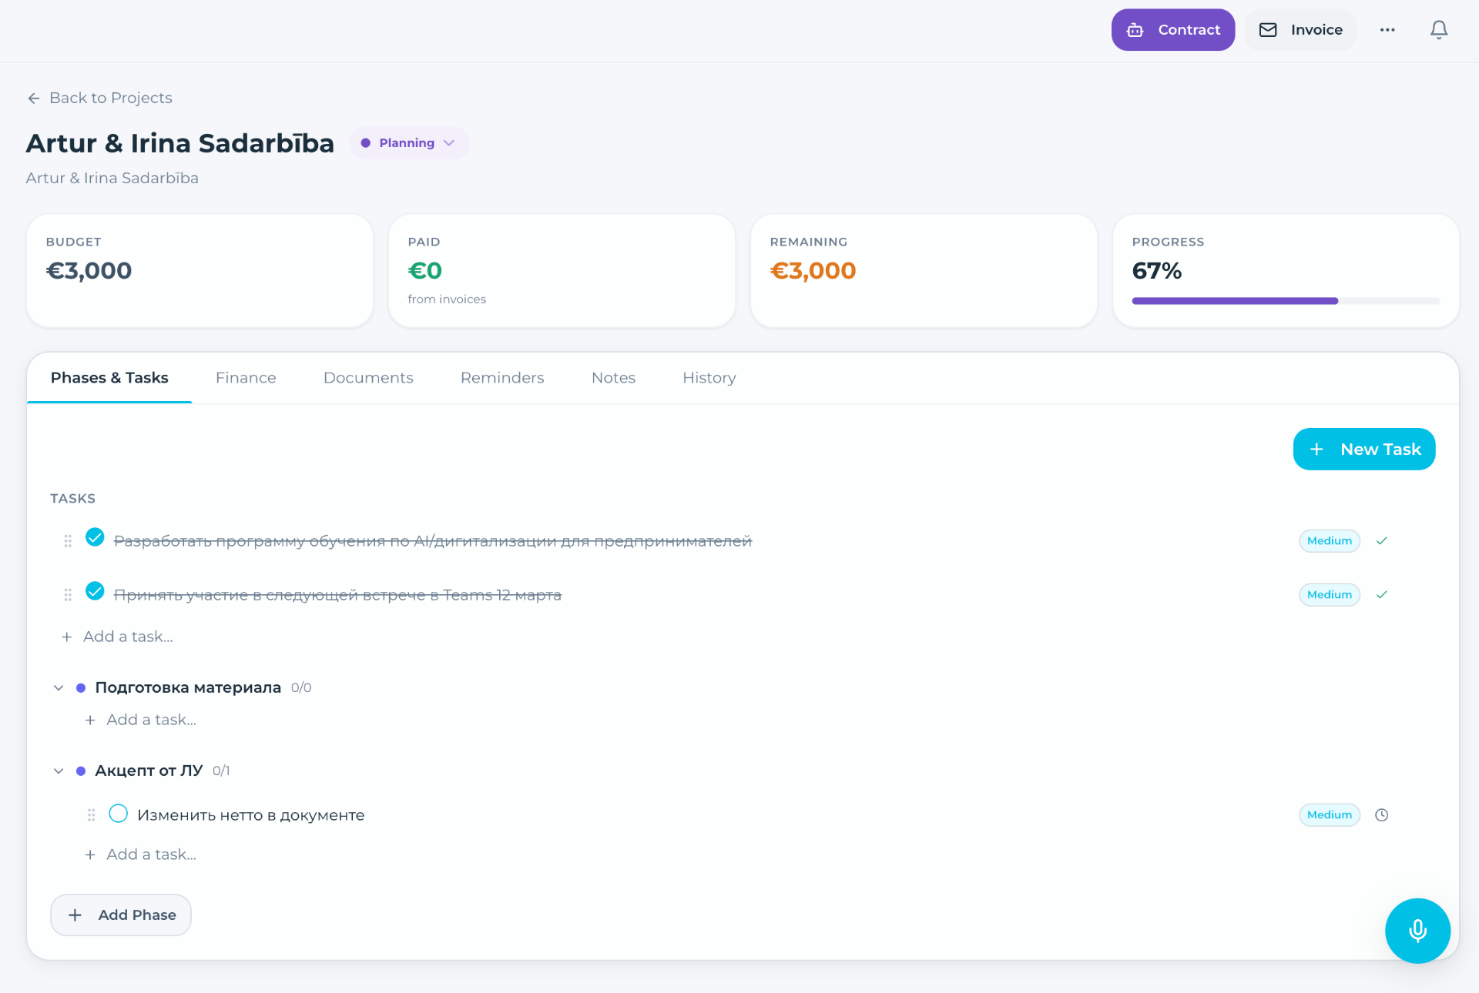The width and height of the screenshot is (1479, 993).
Task: Collapse the Подготовка материала phase
Action: click(x=59, y=688)
